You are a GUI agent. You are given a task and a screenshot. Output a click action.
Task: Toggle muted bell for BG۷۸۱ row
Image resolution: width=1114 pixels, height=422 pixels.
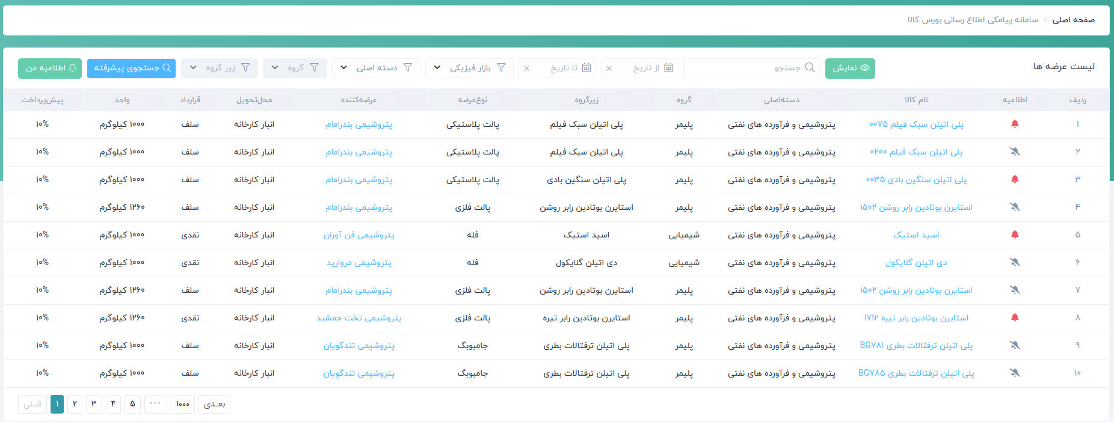pos(1015,345)
